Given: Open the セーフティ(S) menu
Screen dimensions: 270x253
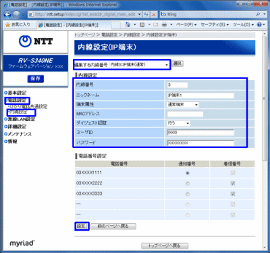Looking at the screenshot, I should pos(215,25).
